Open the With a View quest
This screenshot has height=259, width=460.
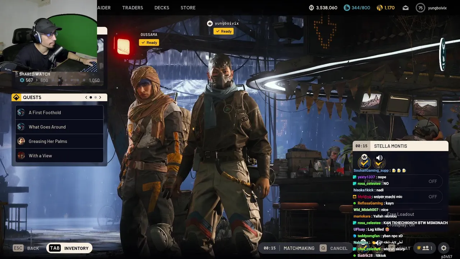[x=59, y=156]
